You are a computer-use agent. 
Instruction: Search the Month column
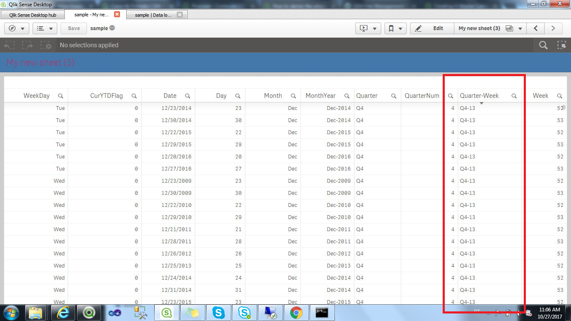[x=293, y=96]
